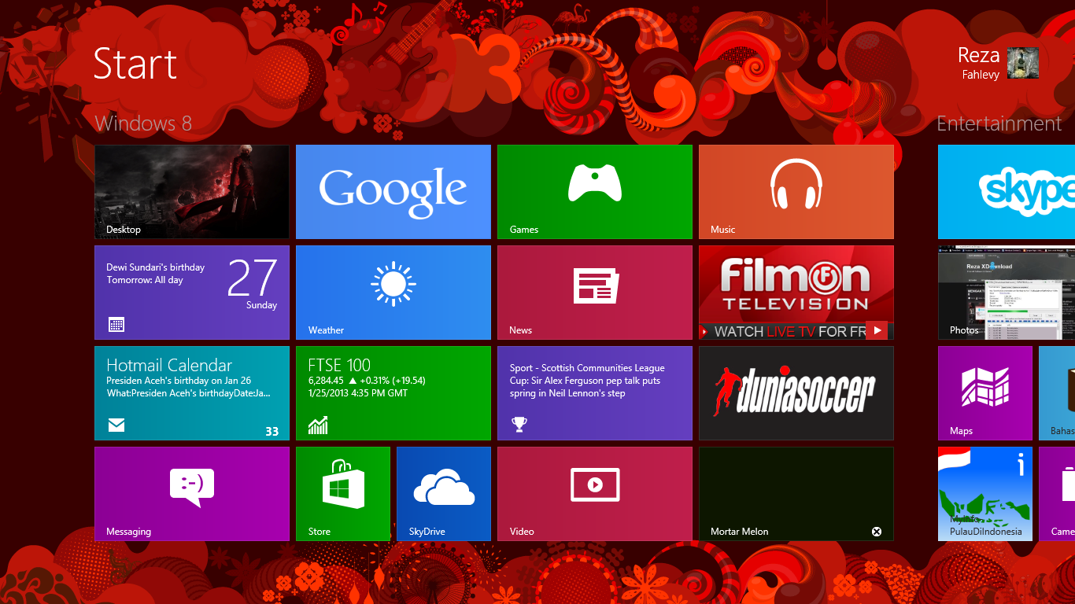Screen dimensions: 1075x604
Task: Click the unread count 33 on mail tile
Action: coord(272,431)
